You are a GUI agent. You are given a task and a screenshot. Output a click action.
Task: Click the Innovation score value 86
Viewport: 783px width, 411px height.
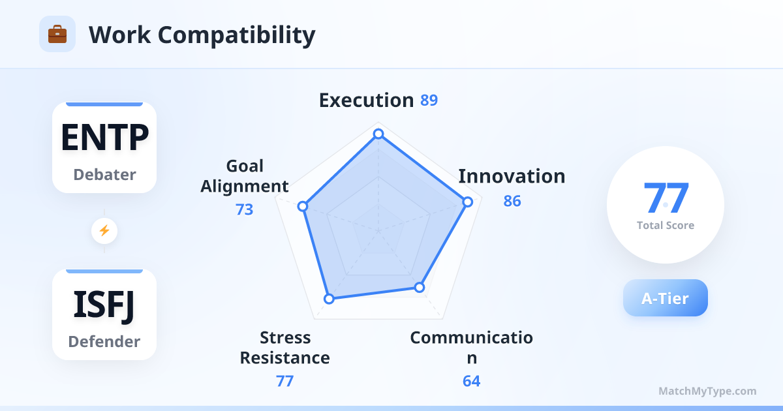[512, 201]
